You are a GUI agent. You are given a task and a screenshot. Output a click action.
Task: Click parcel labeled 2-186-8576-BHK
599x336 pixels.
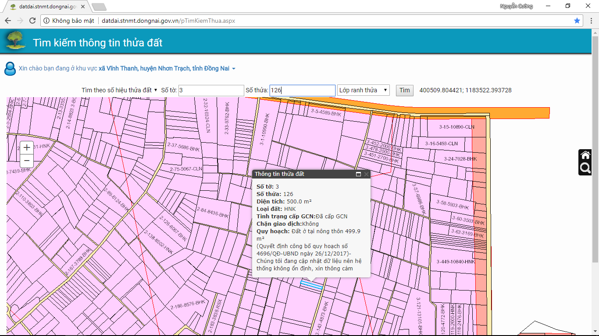[x=188, y=304]
